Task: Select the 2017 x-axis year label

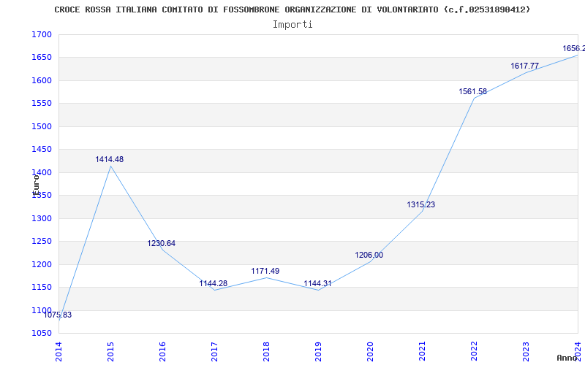Action: coord(214,352)
